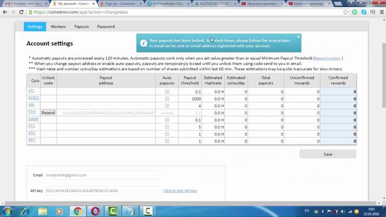The width and height of the screenshot is (386, 217).
Task: Click the network signal icon in tray
Action: pyautogui.click(x=350, y=212)
